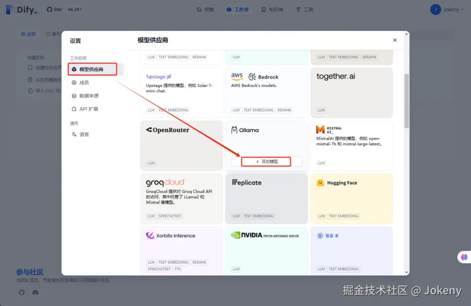Image resolution: width=471 pixels, height=306 pixels.
Task: Click the TEXT EMBEDDING tag on Replicate card
Action: pyautogui.click(x=259, y=216)
